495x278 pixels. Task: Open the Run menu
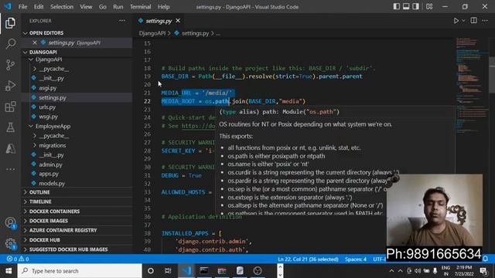pos(118,7)
